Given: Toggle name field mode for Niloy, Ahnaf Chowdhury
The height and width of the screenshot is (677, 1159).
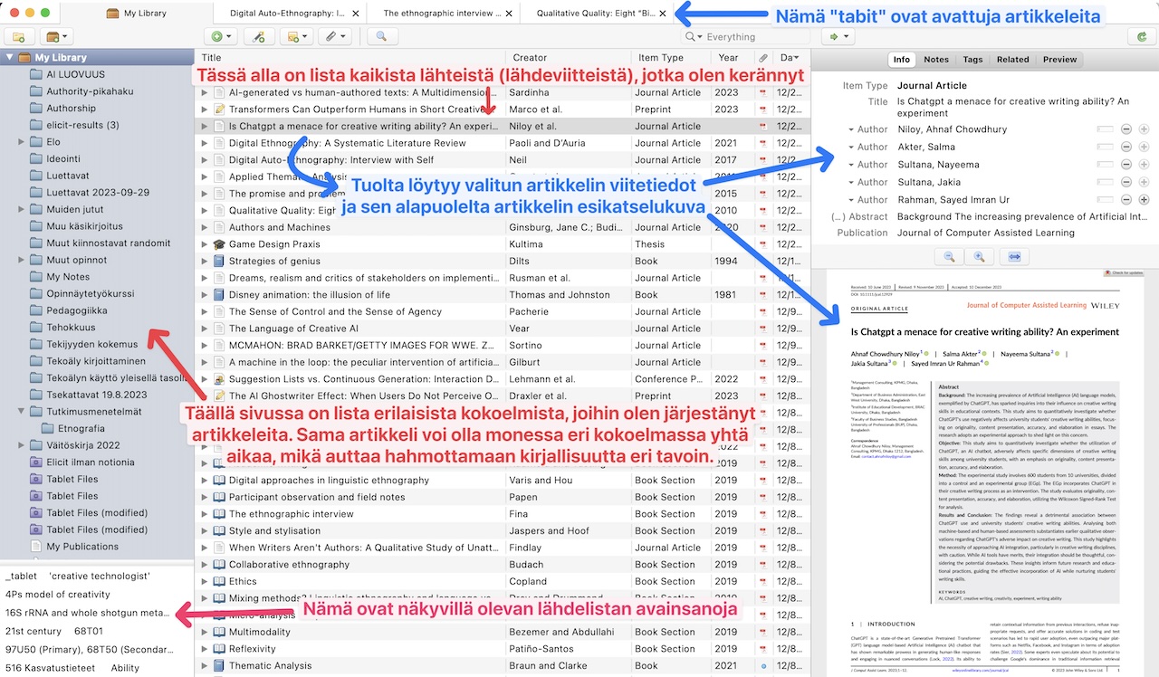Looking at the screenshot, I should click(1105, 129).
